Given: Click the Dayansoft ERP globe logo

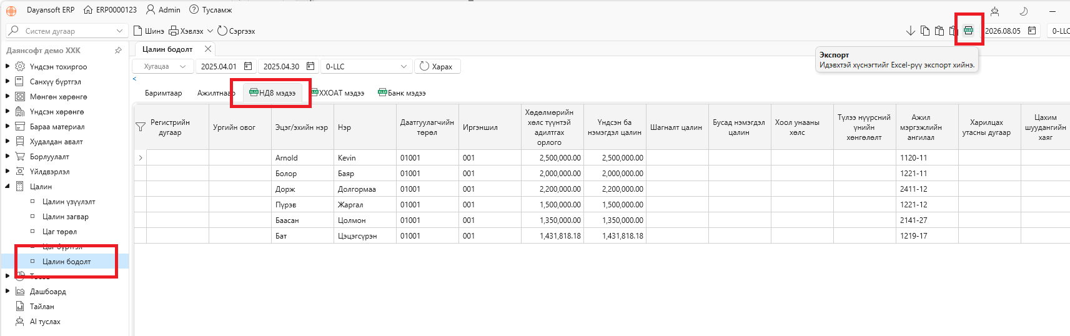Looking at the screenshot, I should point(11,11).
